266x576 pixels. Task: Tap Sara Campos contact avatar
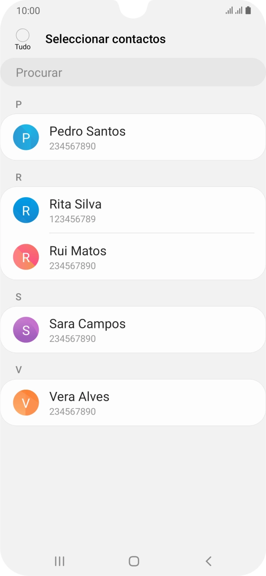26,329
